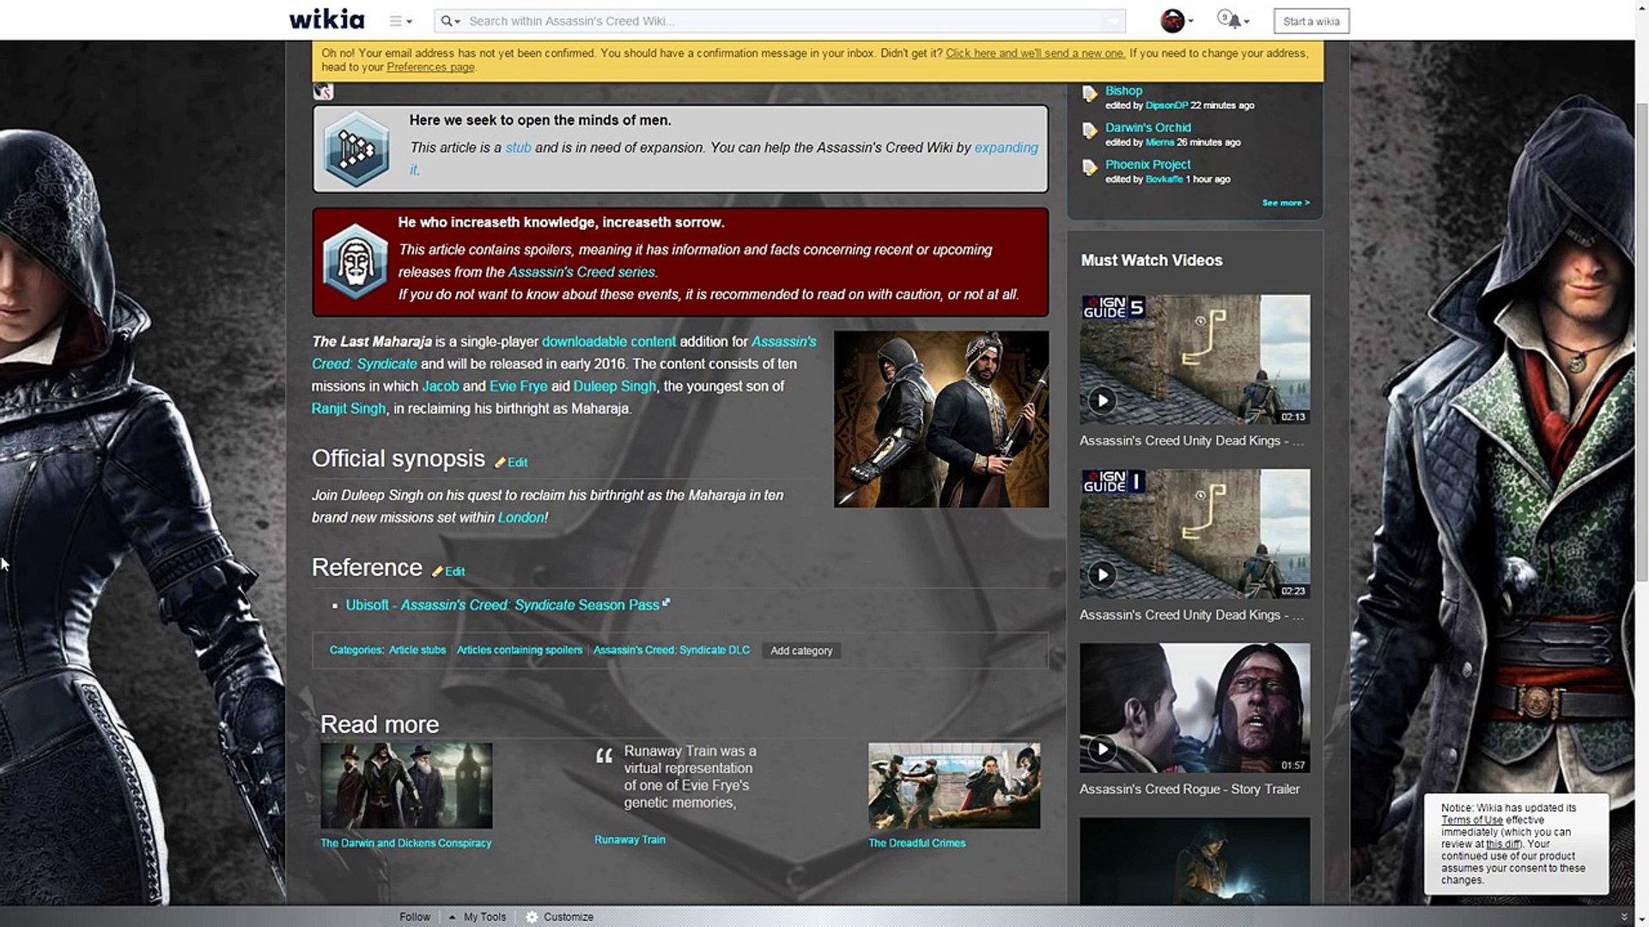Click the stub notice cube icon
1649x927 pixels.
coord(356,149)
